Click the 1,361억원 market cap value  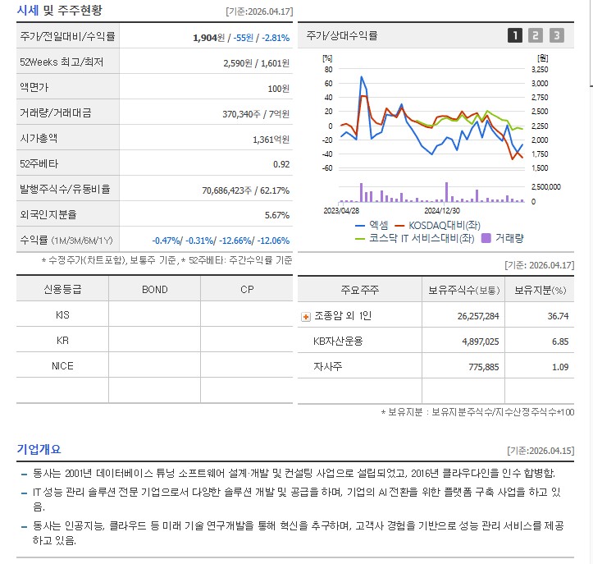pos(271,140)
